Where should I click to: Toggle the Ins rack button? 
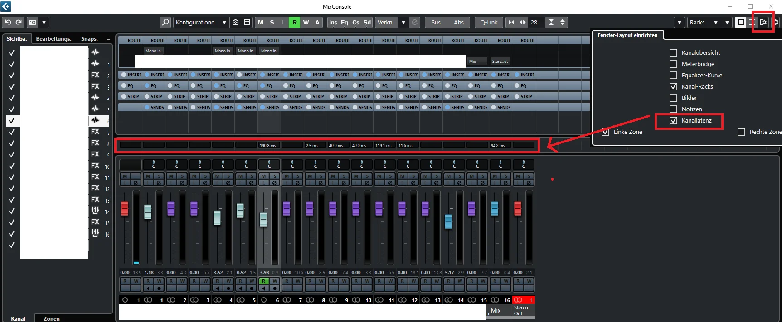point(333,22)
